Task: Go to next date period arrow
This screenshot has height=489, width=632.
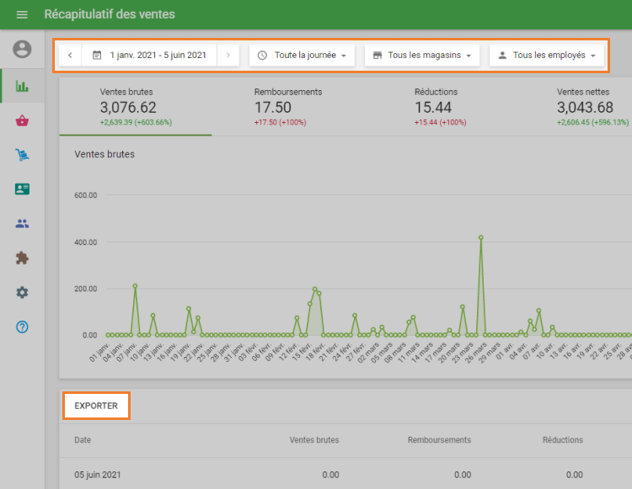Action: click(228, 56)
